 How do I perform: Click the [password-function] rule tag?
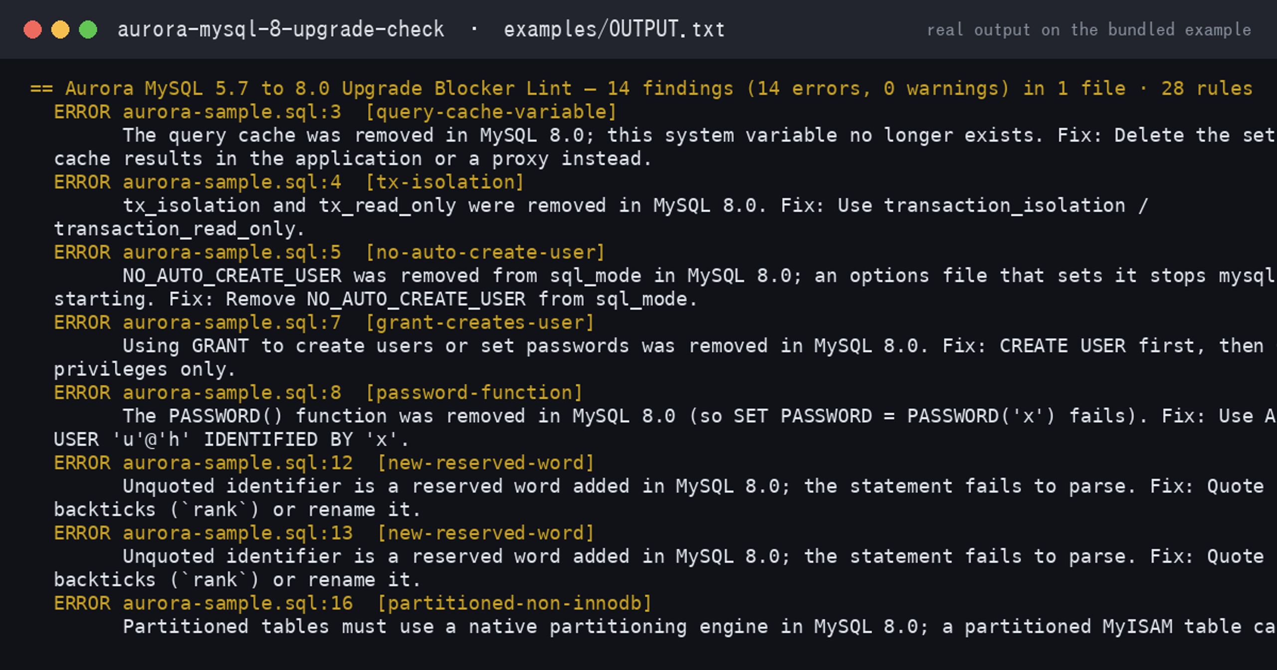click(x=474, y=393)
